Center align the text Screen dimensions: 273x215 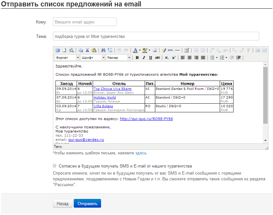pyautogui.click(x=190, y=58)
